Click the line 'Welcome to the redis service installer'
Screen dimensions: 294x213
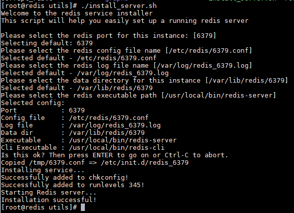pos(77,13)
